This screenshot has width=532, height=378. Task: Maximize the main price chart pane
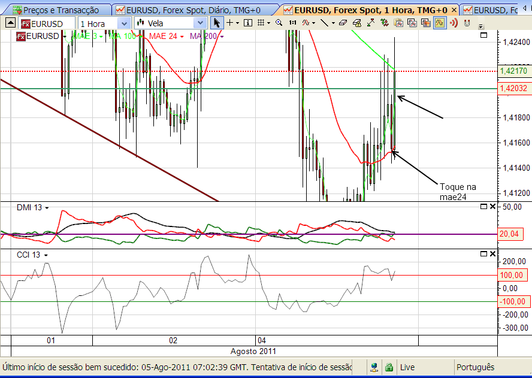coord(484,35)
